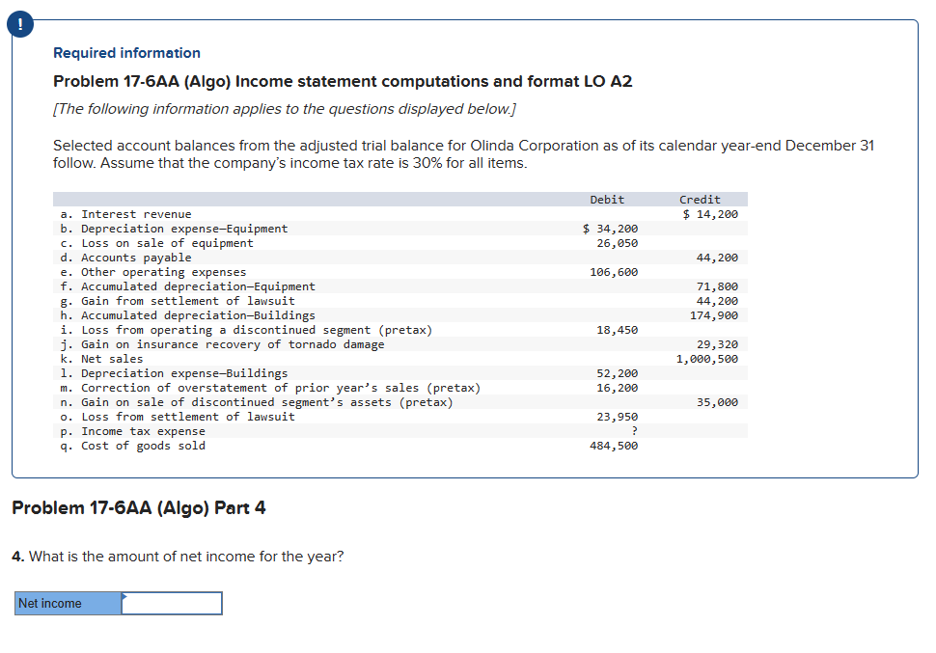
Task: Click the Income tax expense question mark cell
Action: point(633,431)
